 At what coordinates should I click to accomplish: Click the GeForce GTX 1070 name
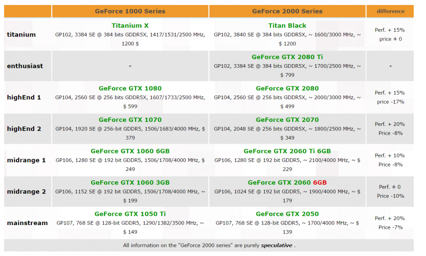point(130,120)
